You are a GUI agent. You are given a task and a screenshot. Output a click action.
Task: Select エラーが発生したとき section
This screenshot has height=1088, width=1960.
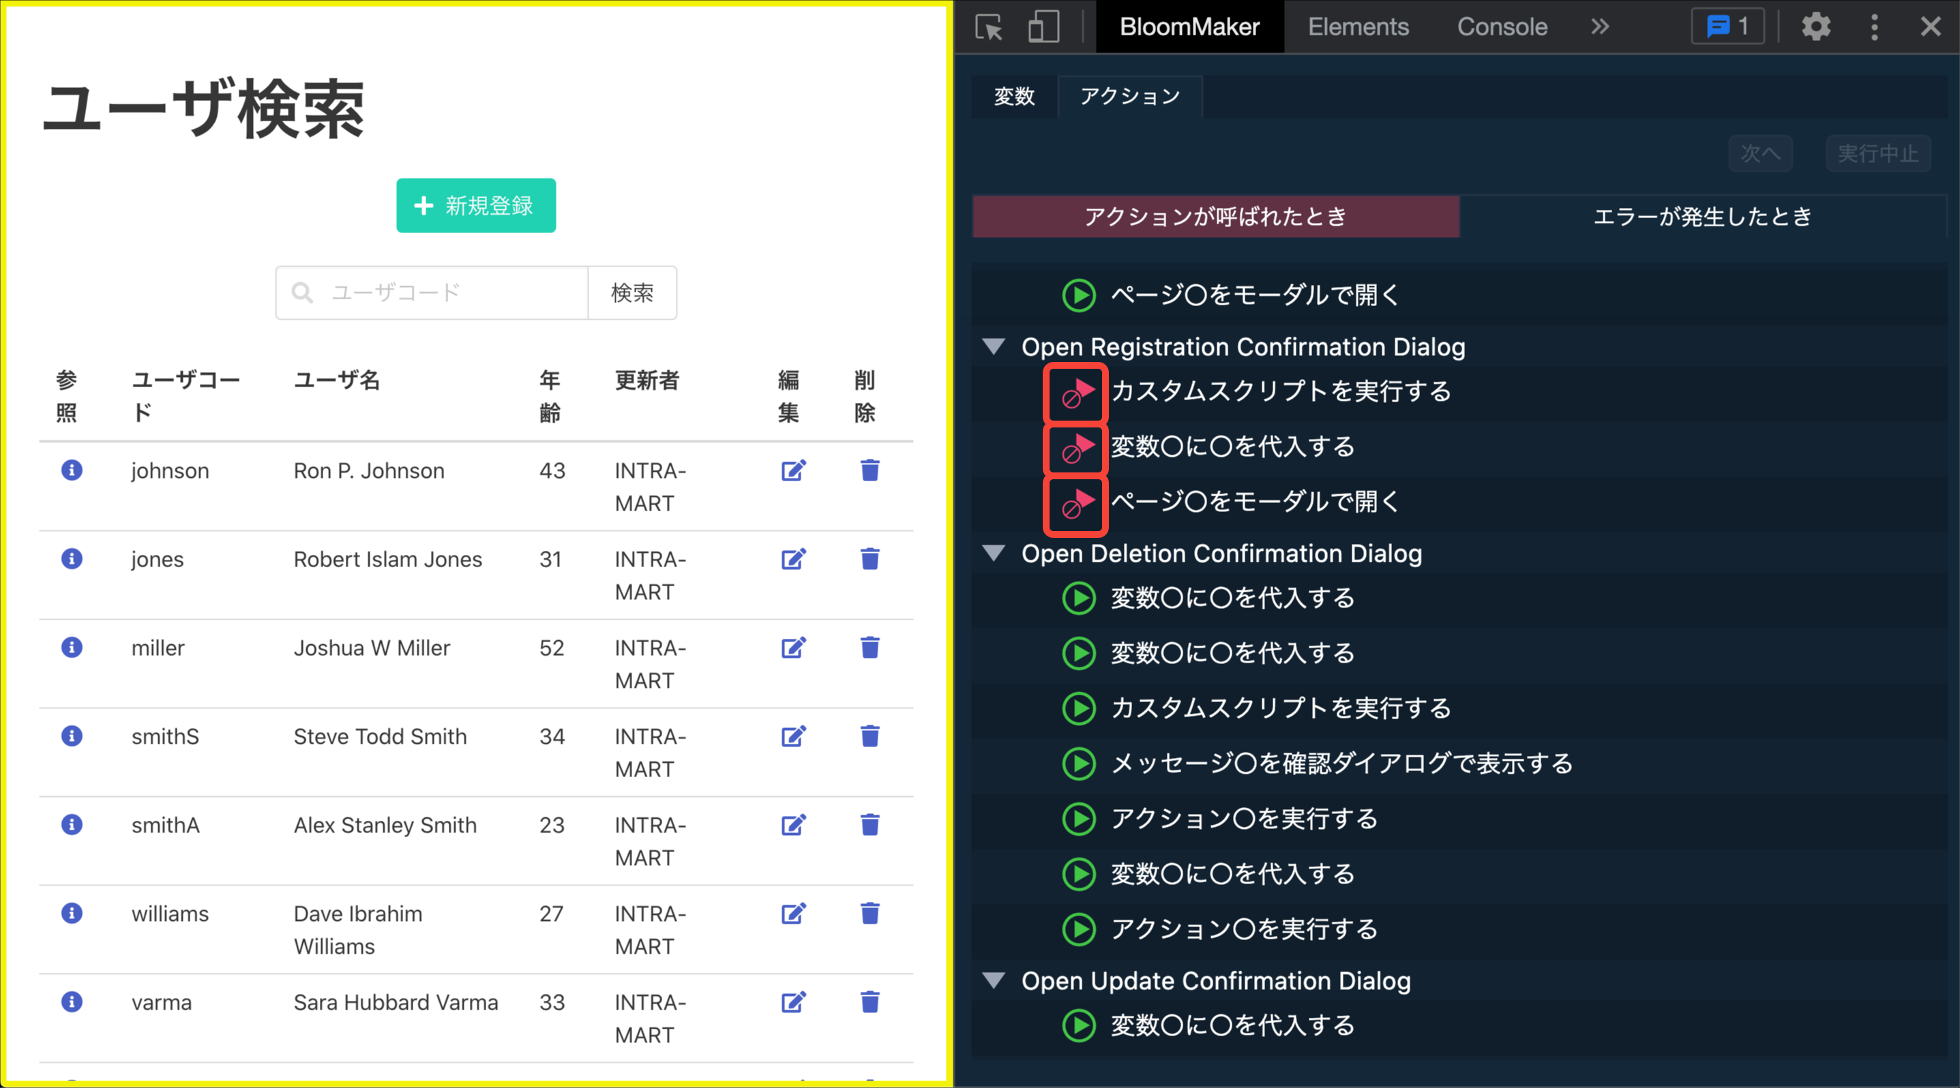[x=1702, y=217]
